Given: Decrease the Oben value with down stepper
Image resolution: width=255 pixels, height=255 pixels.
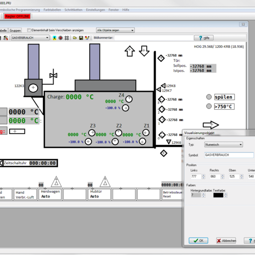Looking at the screenshot, I should click(x=242, y=177).
